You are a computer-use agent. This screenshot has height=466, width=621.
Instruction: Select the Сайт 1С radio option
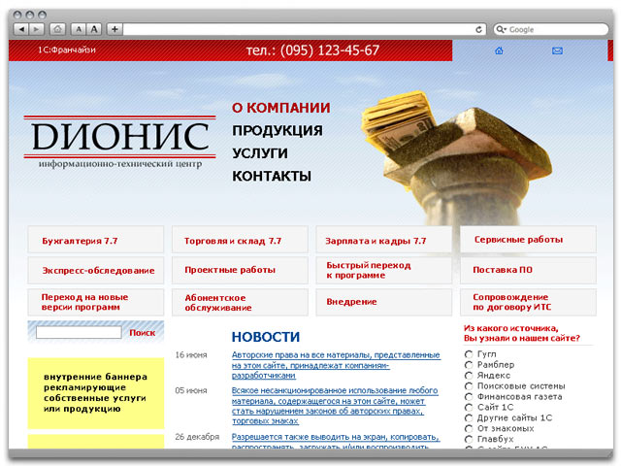(469, 408)
